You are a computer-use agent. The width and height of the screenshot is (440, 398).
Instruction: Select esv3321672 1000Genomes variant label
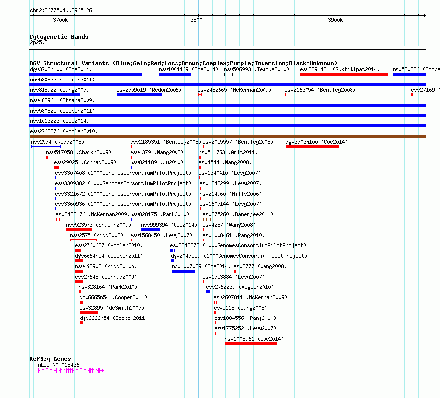(x=123, y=194)
